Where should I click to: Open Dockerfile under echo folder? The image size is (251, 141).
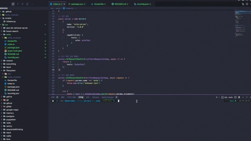[12, 41]
